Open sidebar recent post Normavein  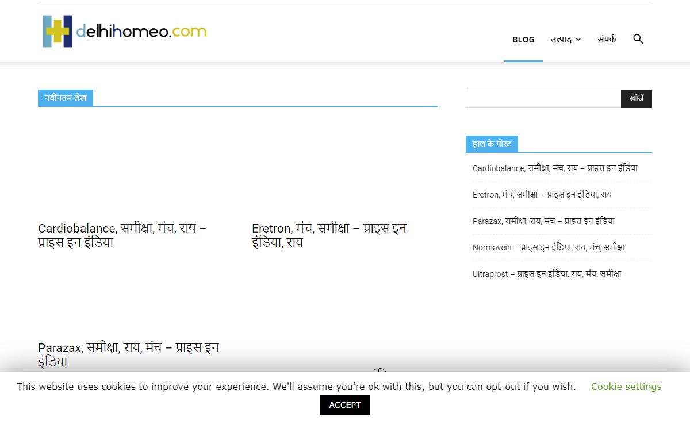(549, 248)
